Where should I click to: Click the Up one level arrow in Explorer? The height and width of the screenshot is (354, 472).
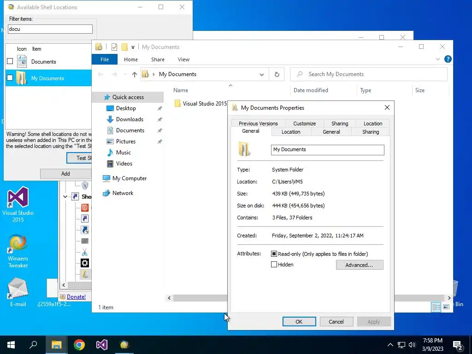click(x=134, y=74)
